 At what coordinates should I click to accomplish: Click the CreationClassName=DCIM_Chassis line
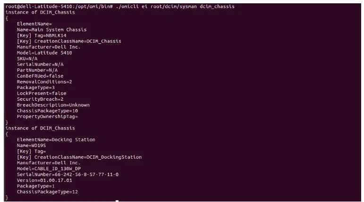coord(69,41)
